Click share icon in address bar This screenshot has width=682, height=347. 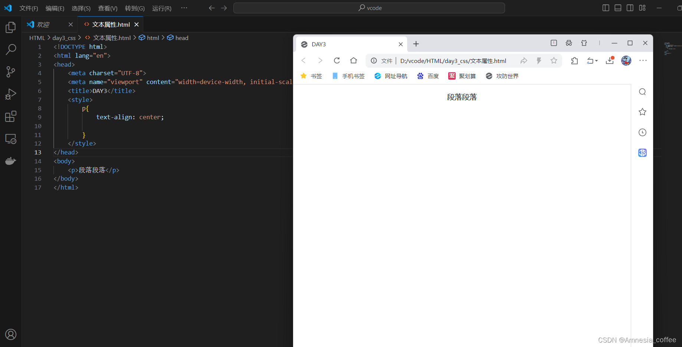point(524,61)
